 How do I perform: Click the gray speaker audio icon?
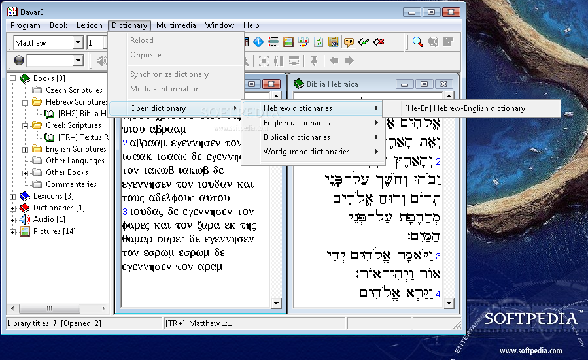coord(101,61)
